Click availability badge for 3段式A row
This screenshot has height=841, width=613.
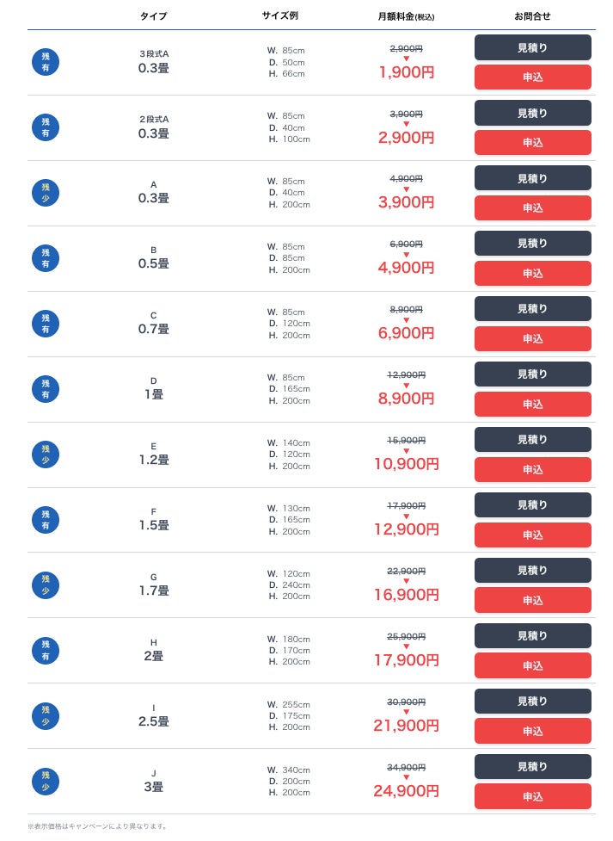46,62
